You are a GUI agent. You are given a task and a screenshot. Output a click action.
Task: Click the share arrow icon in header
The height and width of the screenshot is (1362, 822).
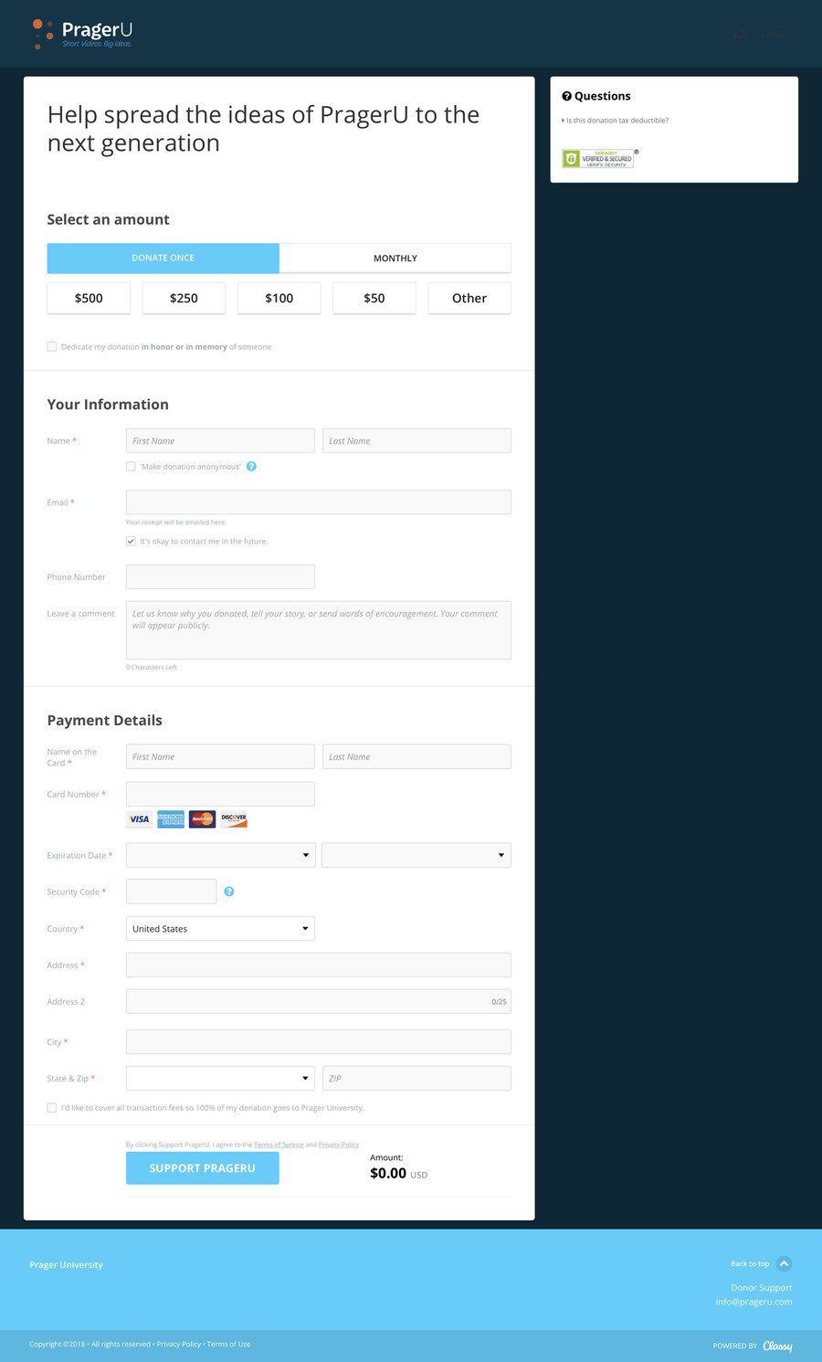740,35
